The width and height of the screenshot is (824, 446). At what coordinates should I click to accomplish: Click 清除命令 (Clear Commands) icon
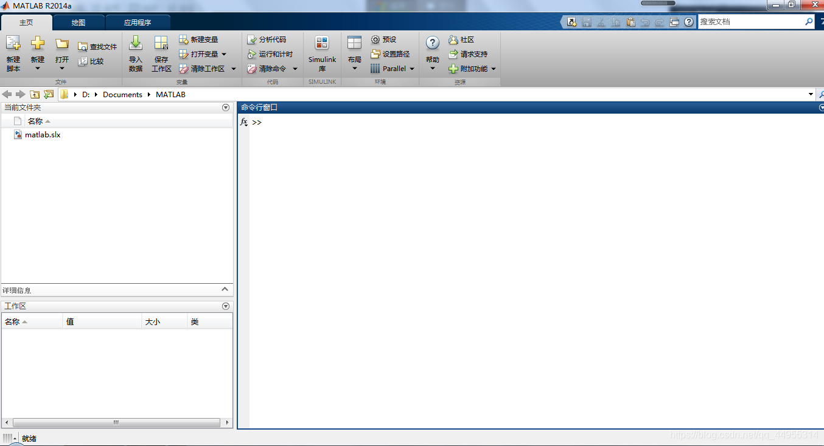251,69
